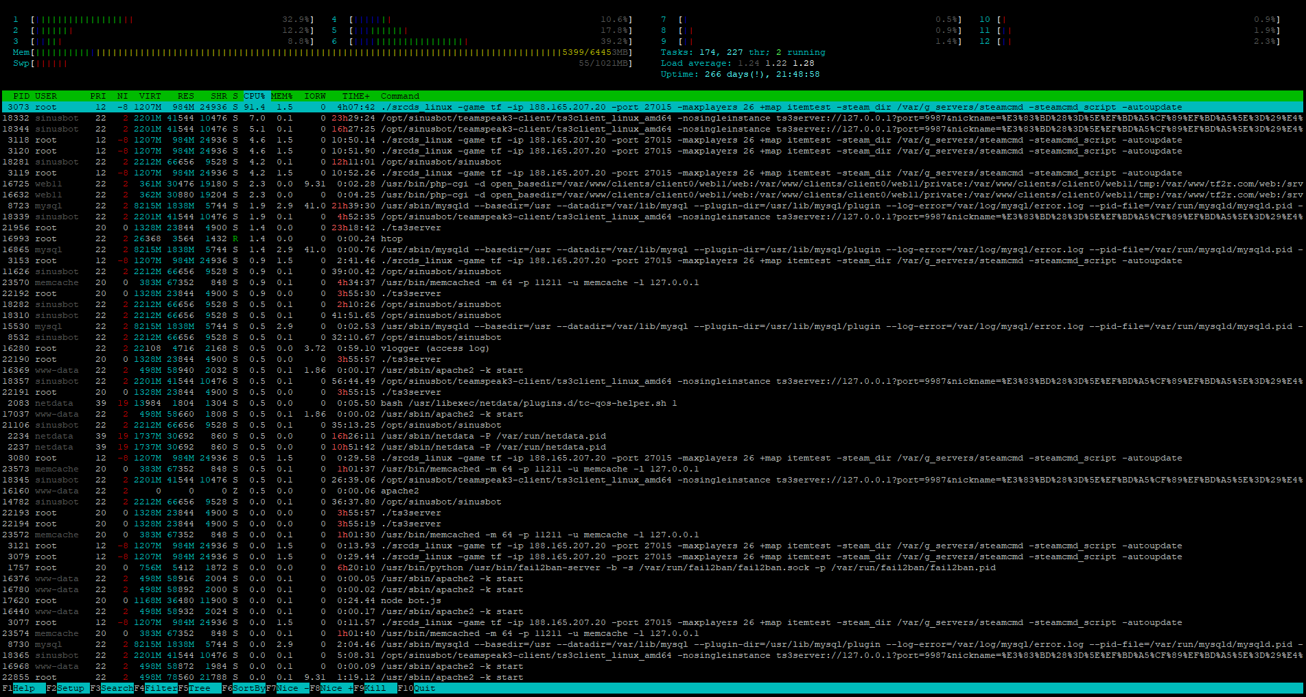Sort by RES column header
The width and height of the screenshot is (1306, 697).
[186, 96]
